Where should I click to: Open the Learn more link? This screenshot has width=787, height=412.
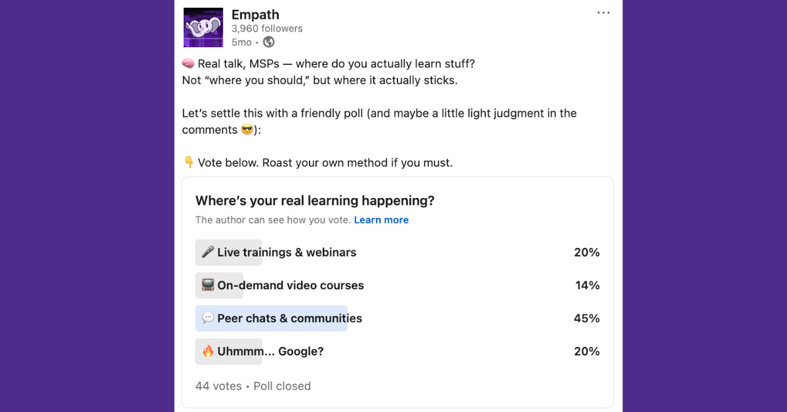pyautogui.click(x=381, y=220)
